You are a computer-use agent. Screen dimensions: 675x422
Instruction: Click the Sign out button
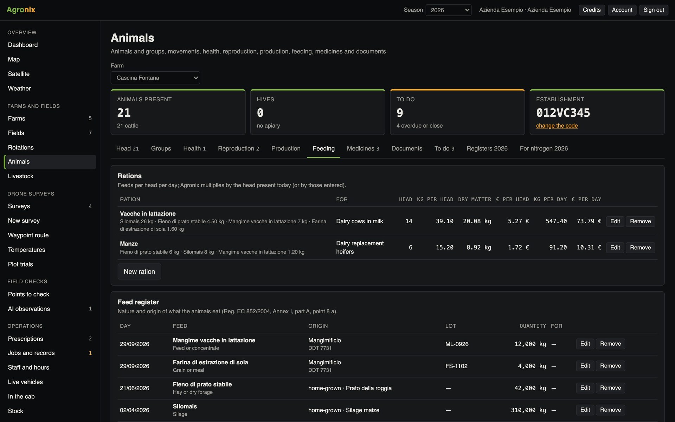(x=654, y=10)
